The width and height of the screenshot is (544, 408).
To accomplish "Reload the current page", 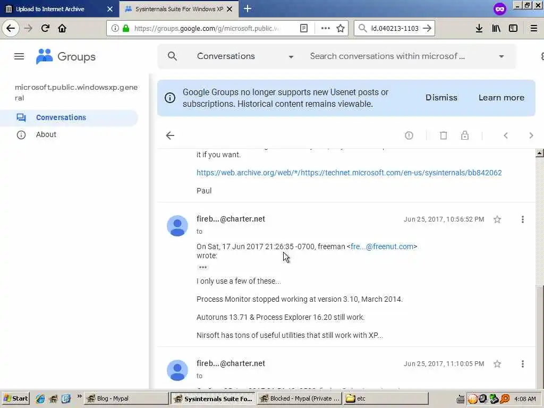I will pos(45,28).
